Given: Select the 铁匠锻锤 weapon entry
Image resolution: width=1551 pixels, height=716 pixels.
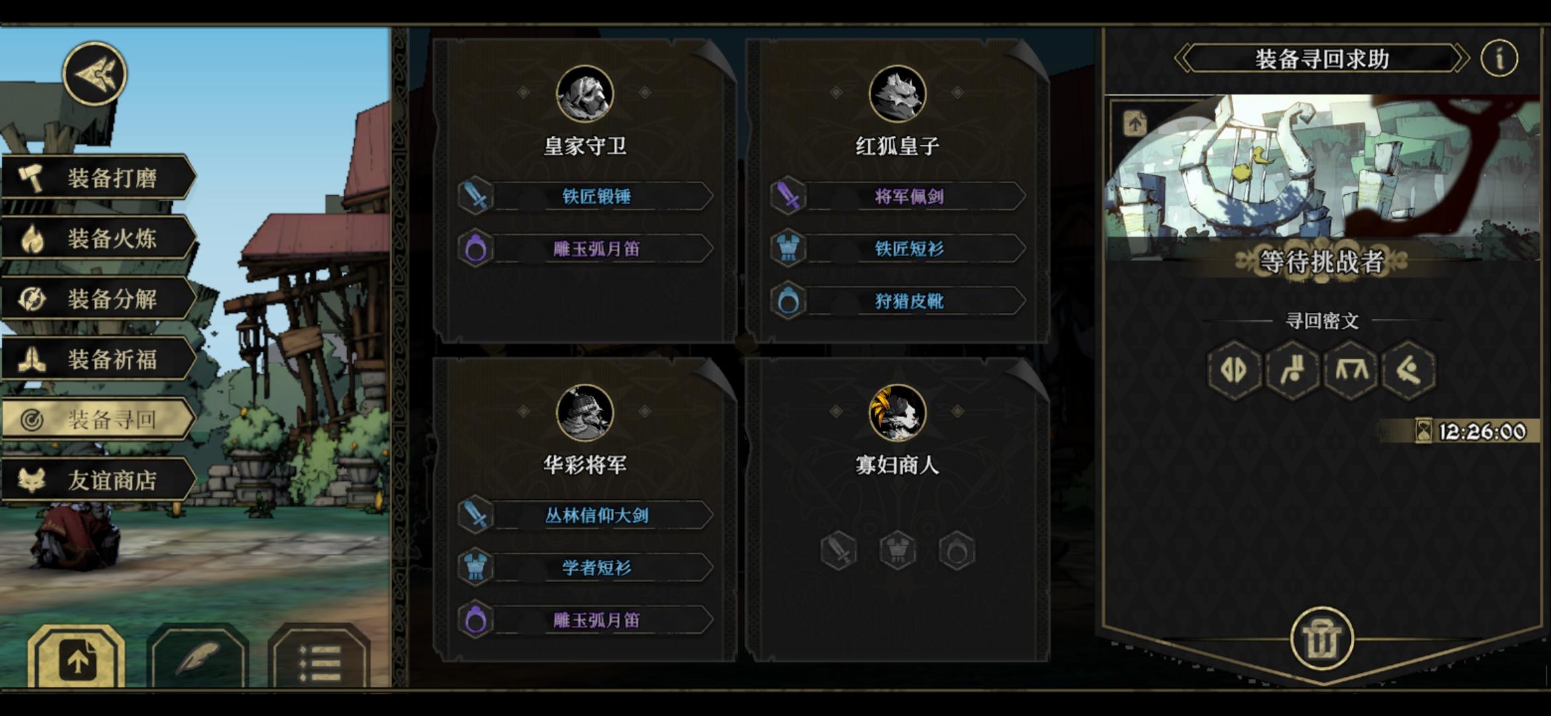Looking at the screenshot, I should pyautogui.click(x=586, y=196).
